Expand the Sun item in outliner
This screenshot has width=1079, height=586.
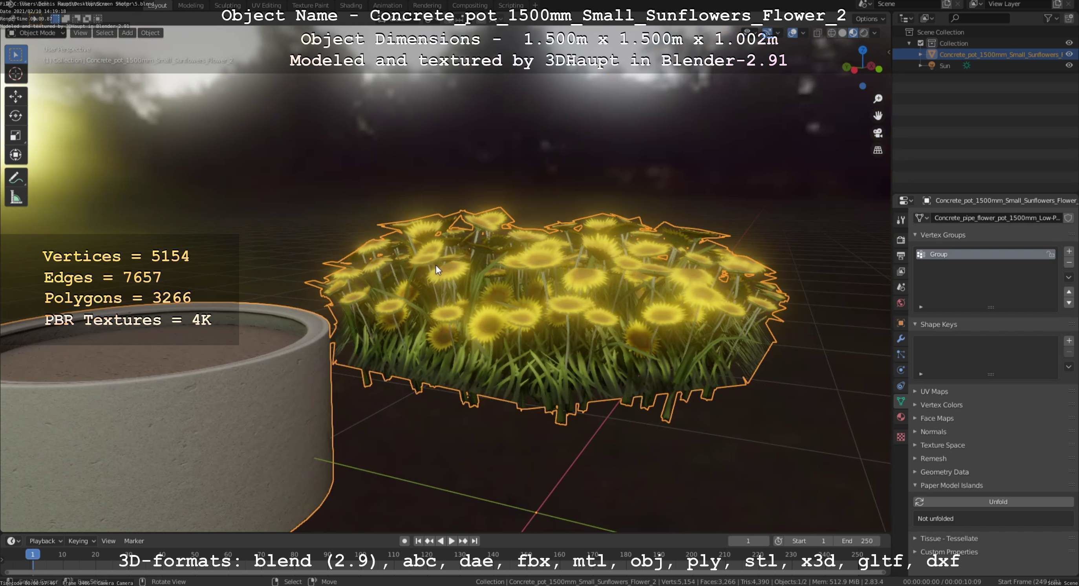(920, 65)
